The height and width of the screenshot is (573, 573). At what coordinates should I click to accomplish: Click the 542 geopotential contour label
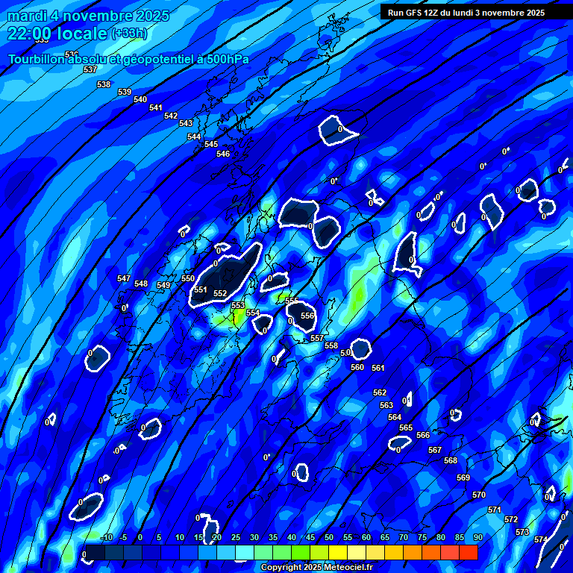click(x=171, y=116)
